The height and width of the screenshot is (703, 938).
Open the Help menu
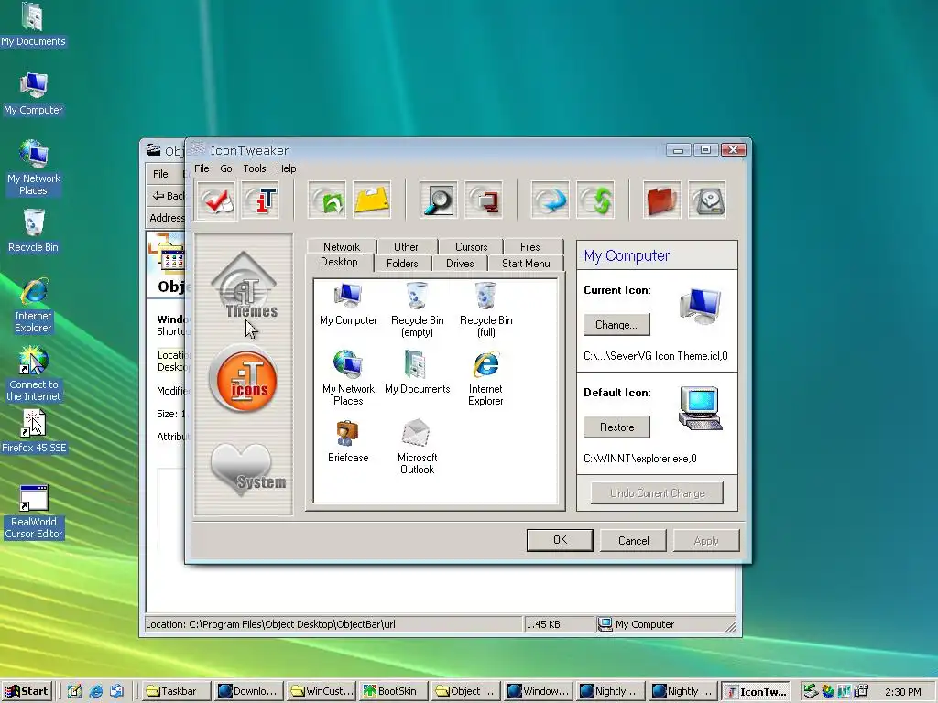pyautogui.click(x=286, y=168)
